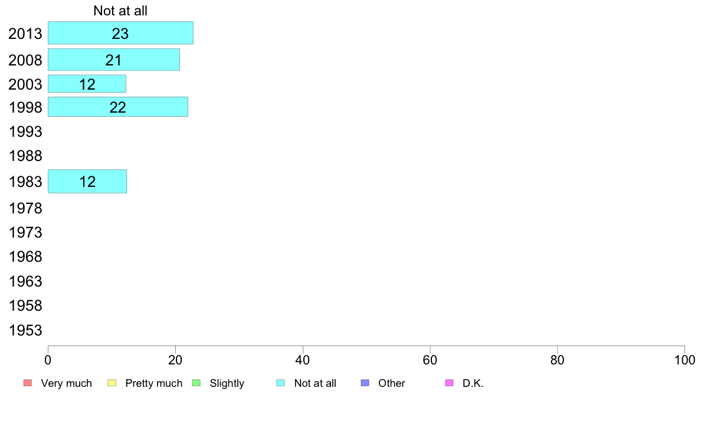This screenshot has height=434, width=701.
Task: Click the Not at all column header
Action: (120, 11)
